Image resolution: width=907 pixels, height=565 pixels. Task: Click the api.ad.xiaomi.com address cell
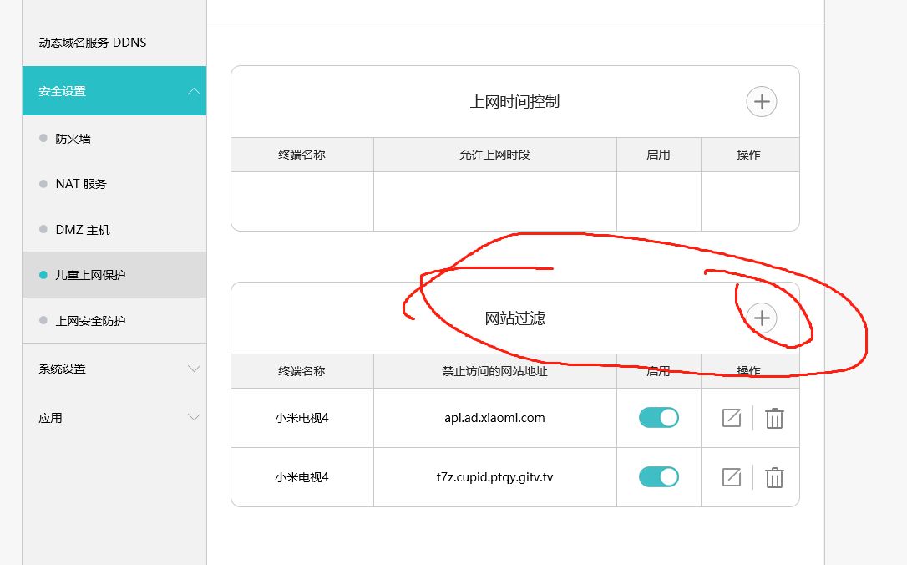coord(494,417)
